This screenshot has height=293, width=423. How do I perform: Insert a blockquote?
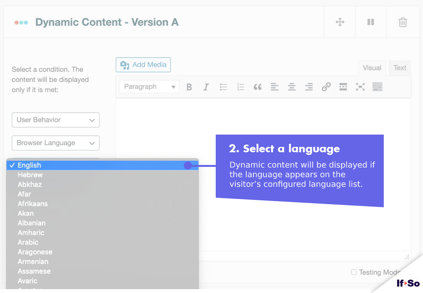click(x=258, y=87)
